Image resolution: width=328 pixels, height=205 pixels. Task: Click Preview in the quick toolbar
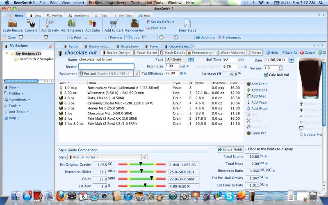pos(114,37)
